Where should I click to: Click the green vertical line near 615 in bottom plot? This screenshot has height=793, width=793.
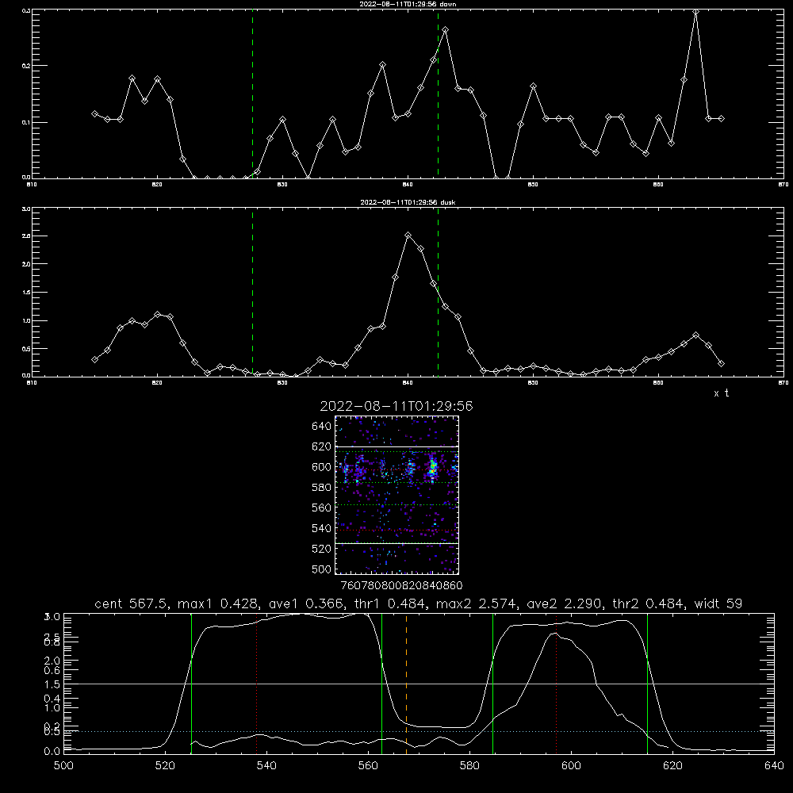tap(647, 683)
